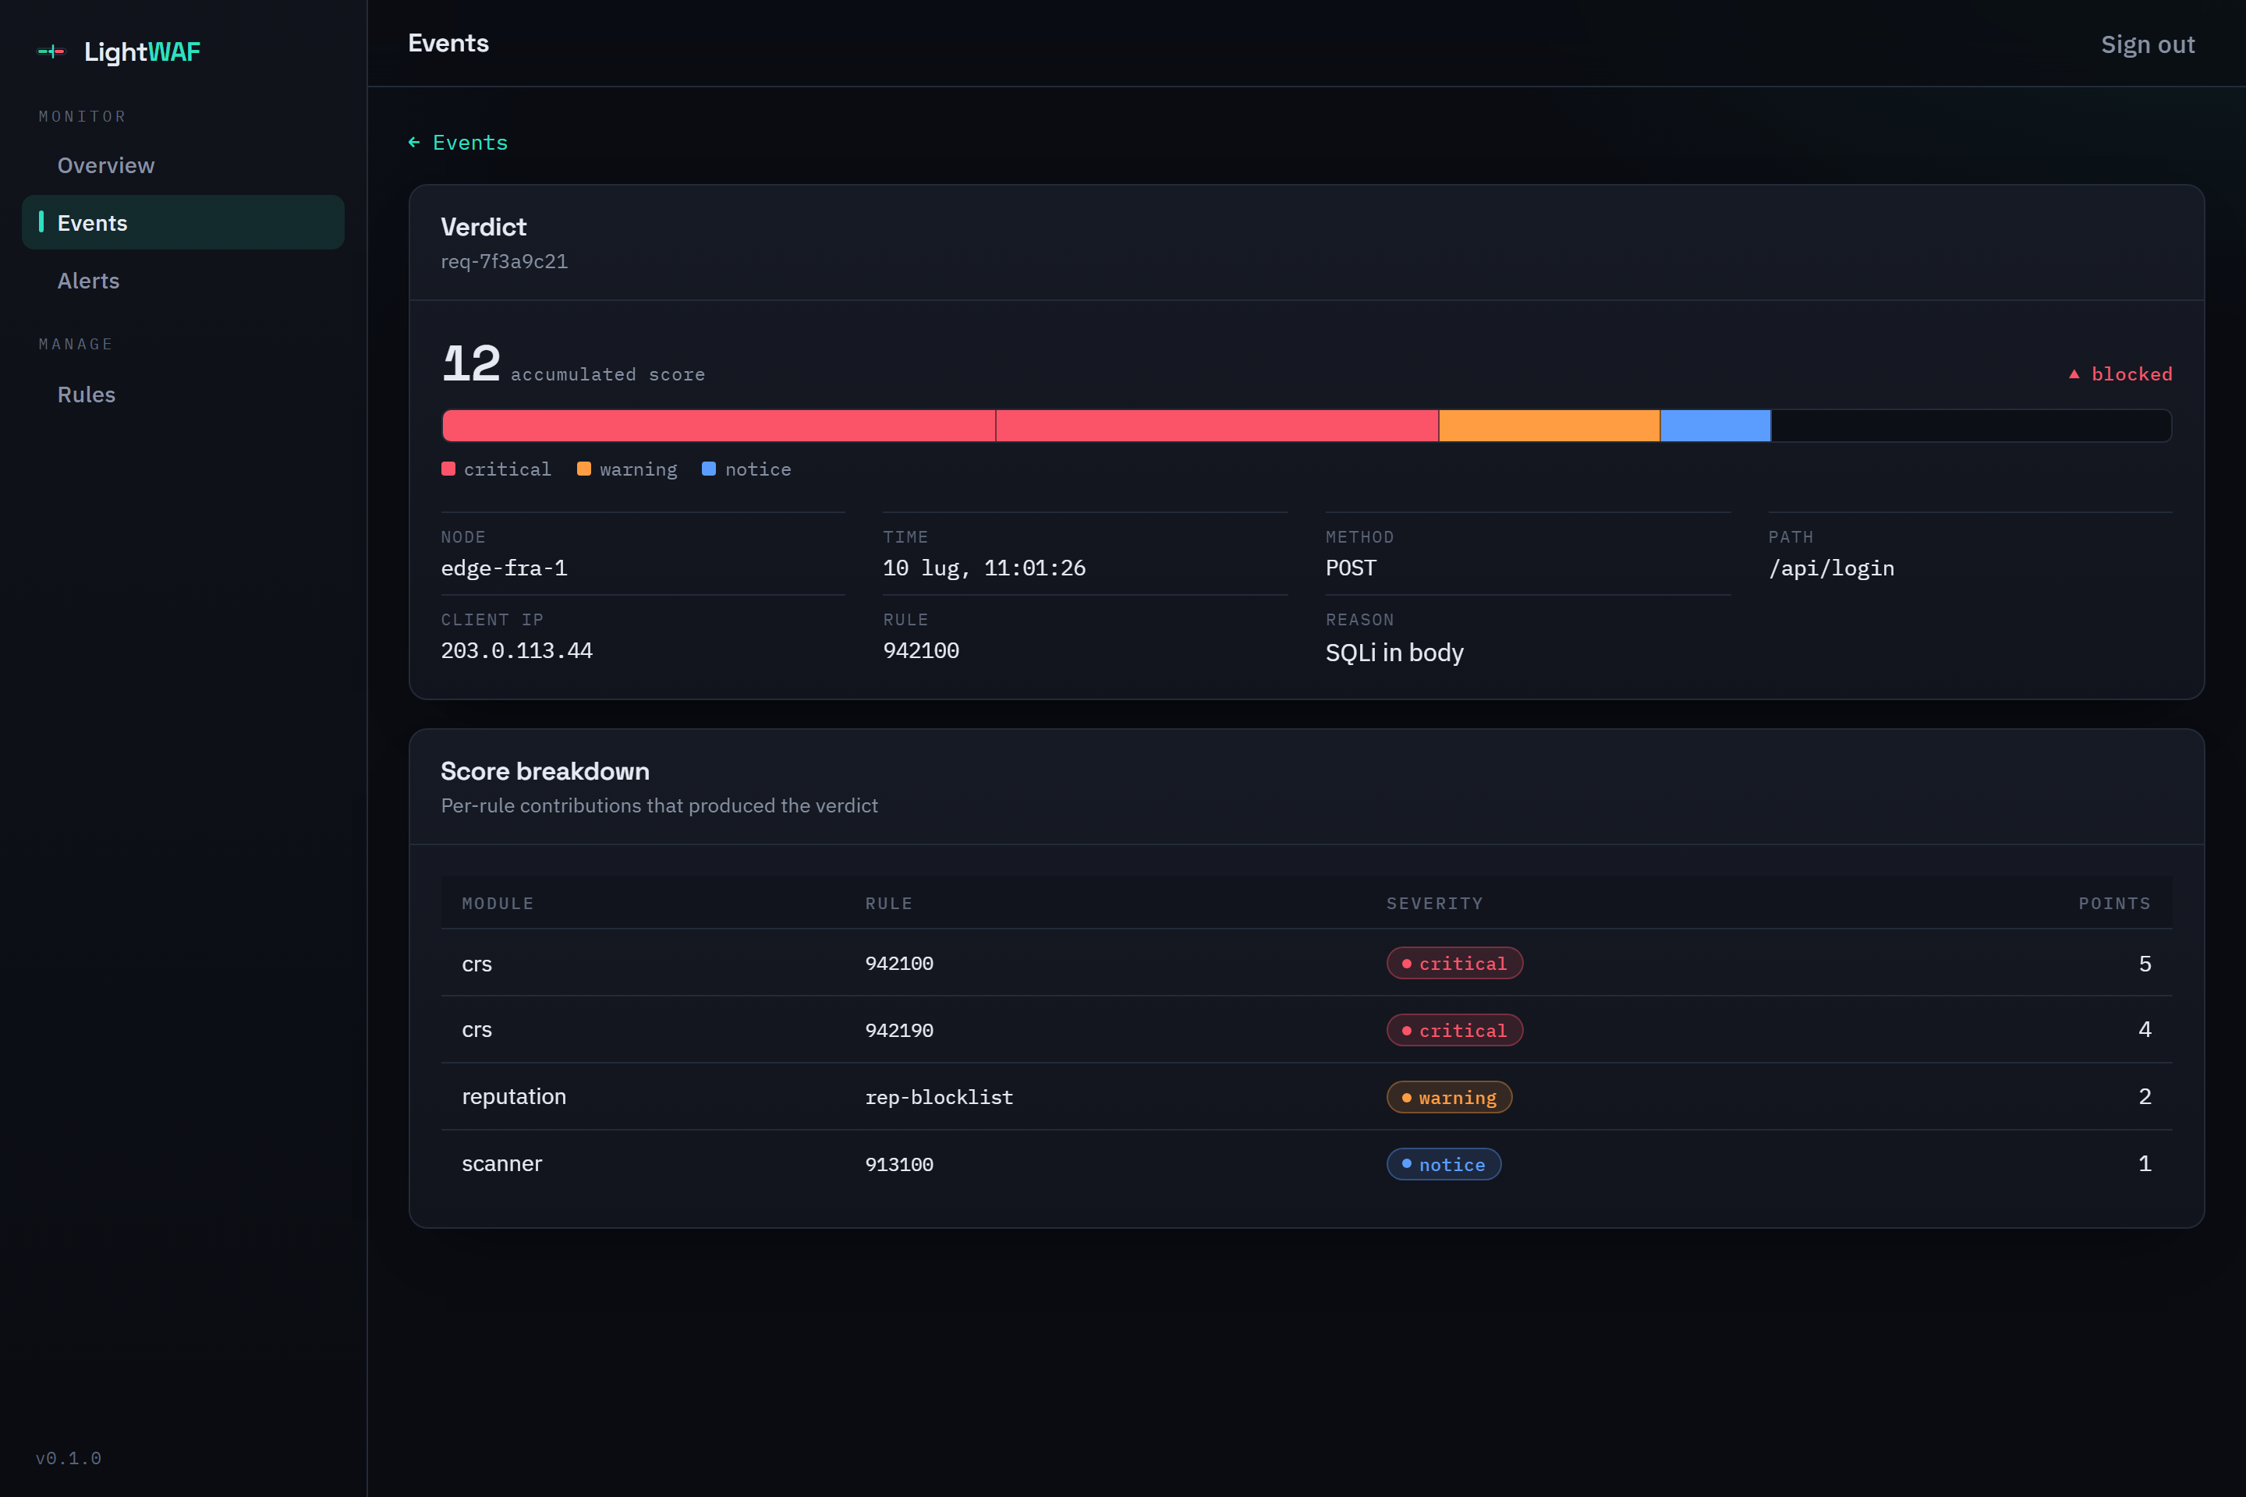Viewport: 2246px width, 1497px height.
Task: Select the reputation rep-blocklist row
Action: point(1306,1097)
